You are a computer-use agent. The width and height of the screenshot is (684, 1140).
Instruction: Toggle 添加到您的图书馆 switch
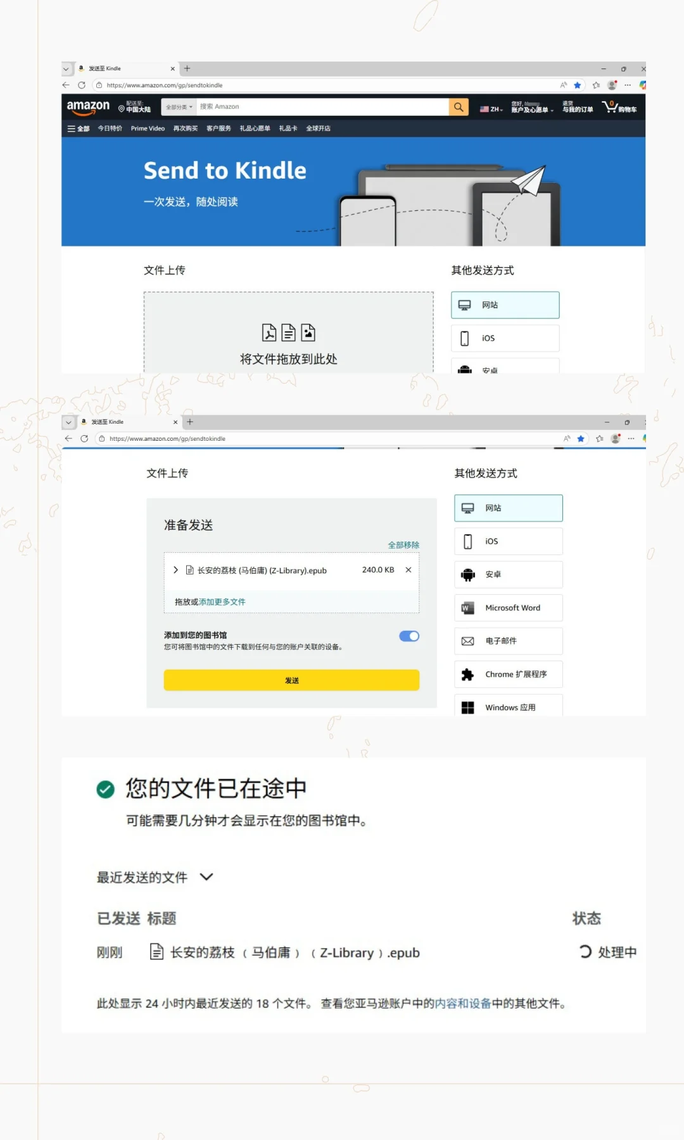point(409,636)
